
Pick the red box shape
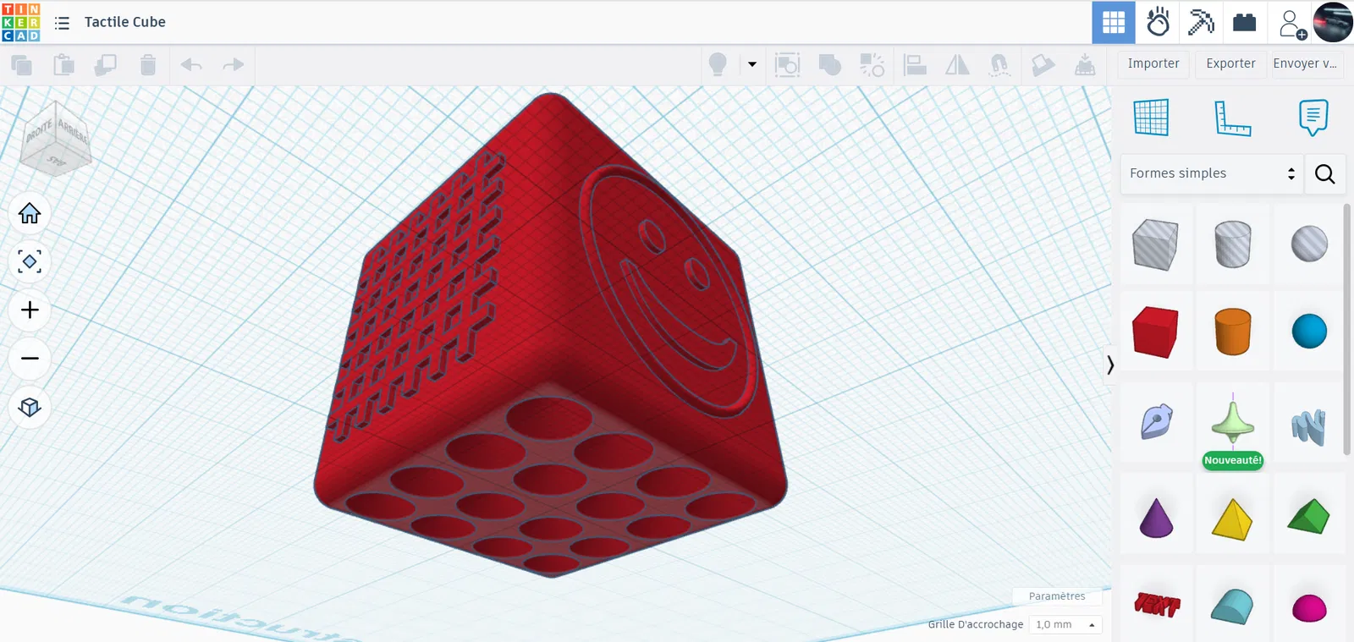tap(1155, 332)
